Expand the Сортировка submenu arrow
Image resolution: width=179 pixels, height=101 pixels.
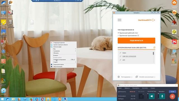click(x=75, y=51)
